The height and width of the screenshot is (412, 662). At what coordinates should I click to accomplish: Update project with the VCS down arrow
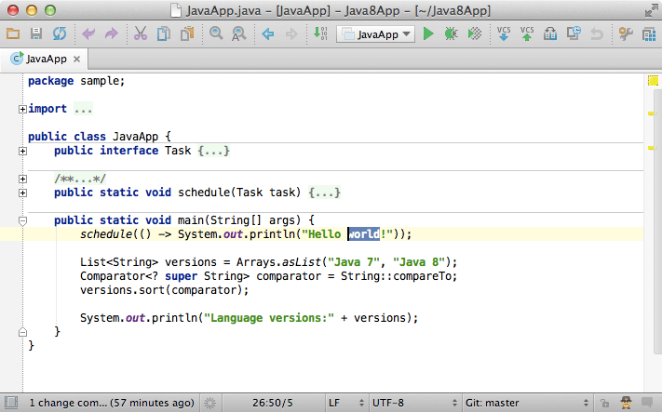pyautogui.click(x=504, y=33)
